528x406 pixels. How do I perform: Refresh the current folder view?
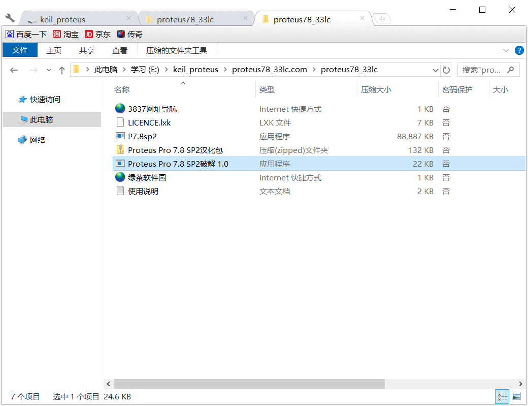pyautogui.click(x=446, y=70)
